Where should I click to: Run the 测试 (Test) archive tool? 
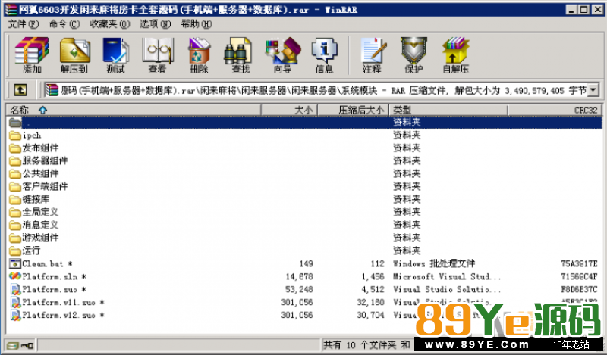pyautogui.click(x=115, y=55)
